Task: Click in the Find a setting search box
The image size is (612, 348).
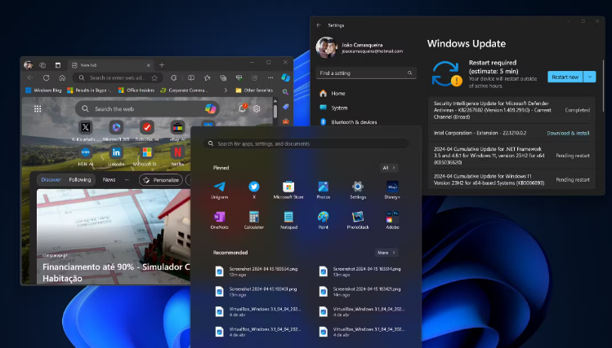Action: [366, 73]
